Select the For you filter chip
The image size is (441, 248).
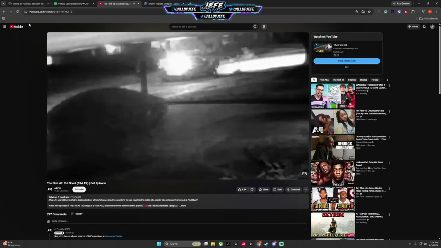pos(375,80)
